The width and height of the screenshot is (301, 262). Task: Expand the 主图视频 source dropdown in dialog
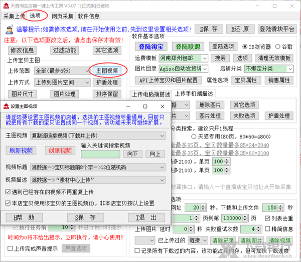[x=162, y=135]
